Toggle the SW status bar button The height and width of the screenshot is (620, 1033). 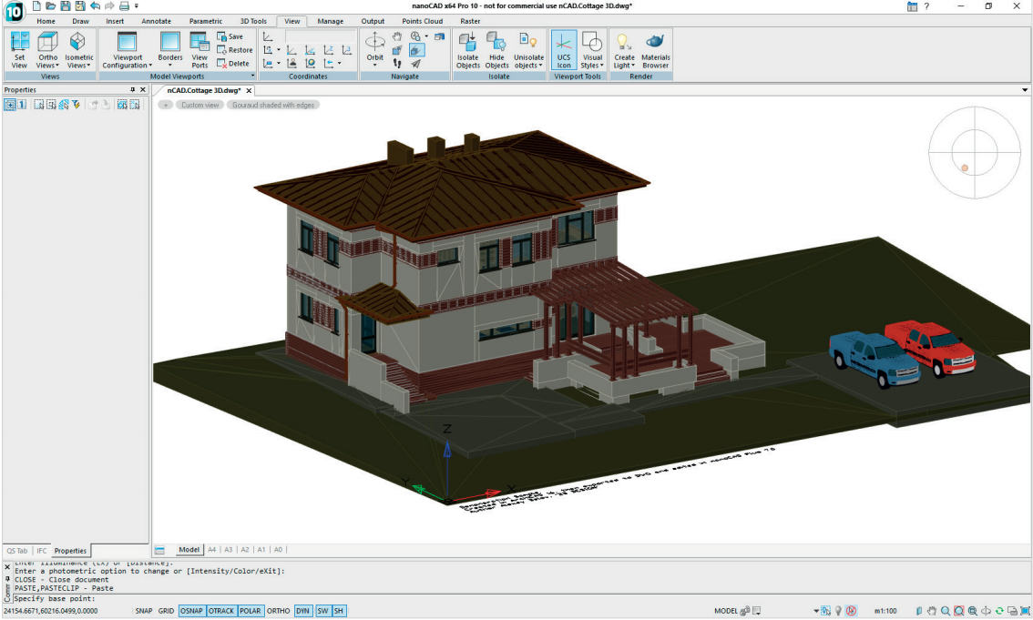pos(322,611)
